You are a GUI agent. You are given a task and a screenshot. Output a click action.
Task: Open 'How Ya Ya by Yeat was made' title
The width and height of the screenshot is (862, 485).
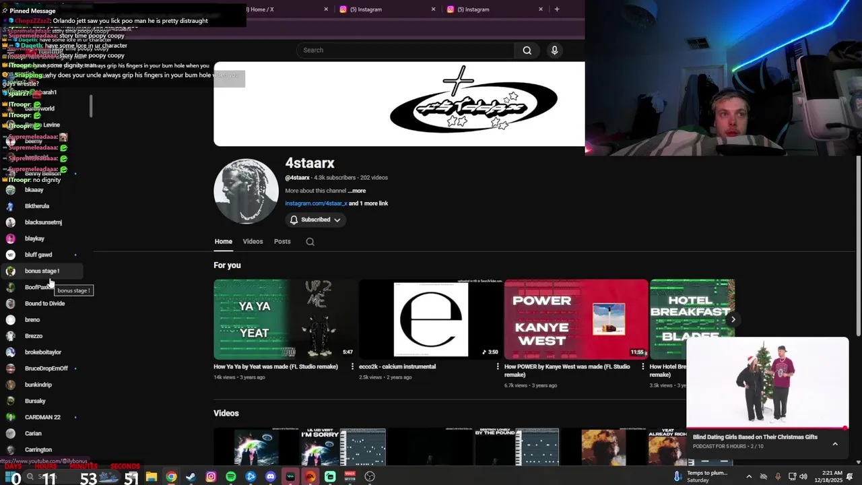point(275,366)
